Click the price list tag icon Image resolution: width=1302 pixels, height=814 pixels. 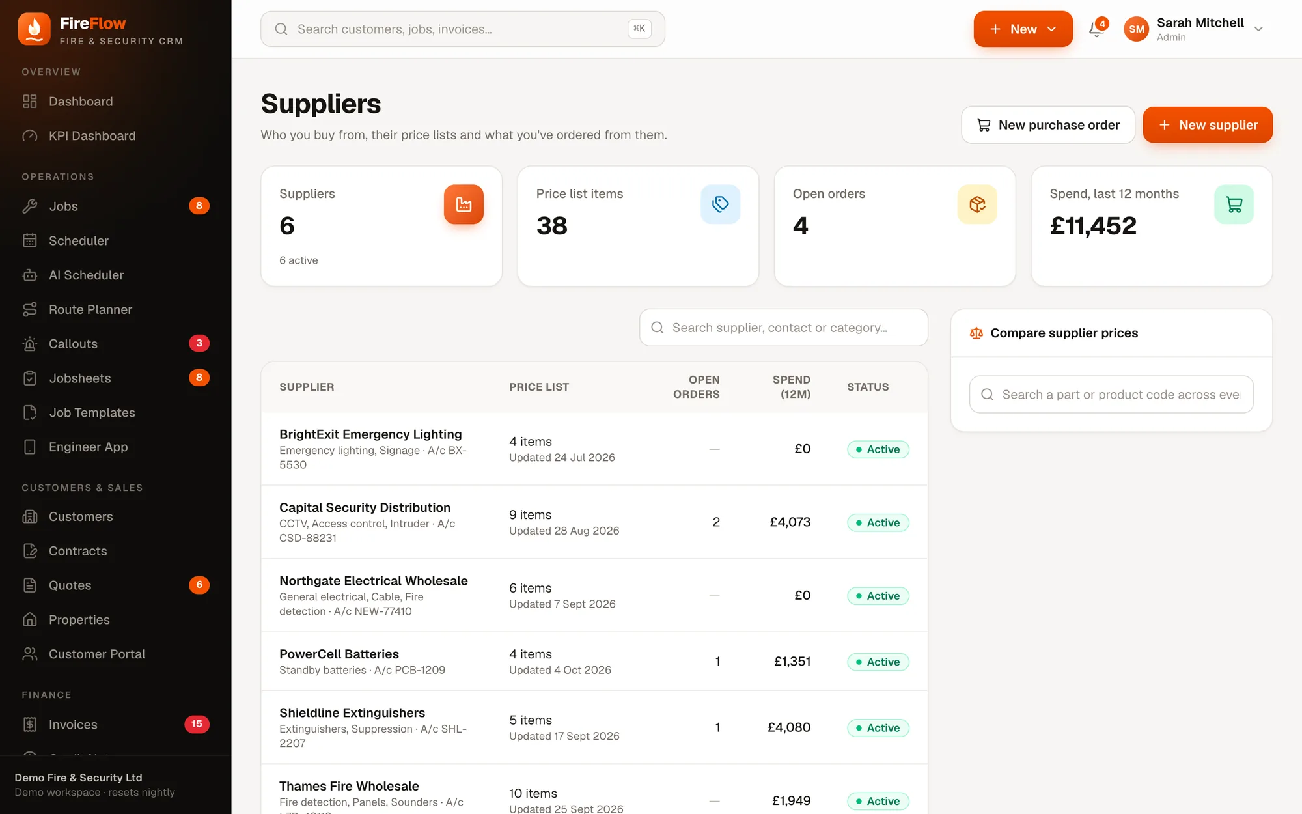pos(720,204)
